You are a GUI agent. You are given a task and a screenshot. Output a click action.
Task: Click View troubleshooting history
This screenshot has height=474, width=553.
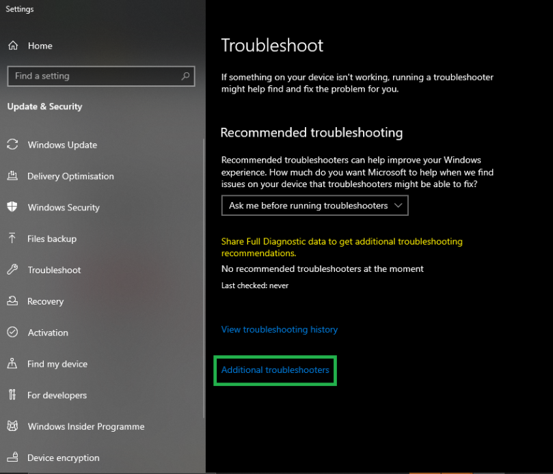[279, 329]
